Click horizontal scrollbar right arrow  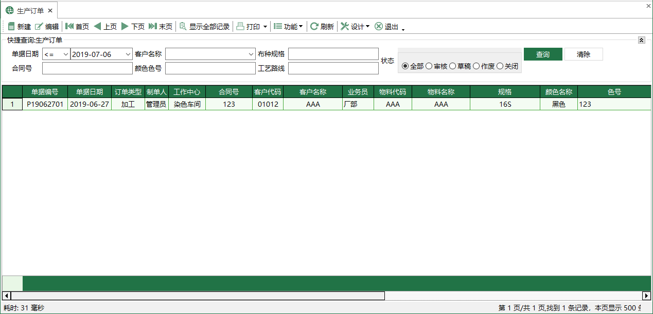click(646, 296)
